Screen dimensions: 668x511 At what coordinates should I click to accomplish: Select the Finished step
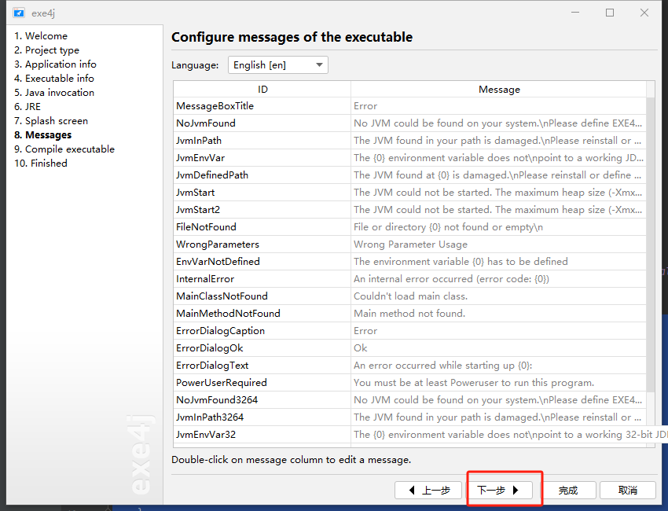(x=40, y=163)
